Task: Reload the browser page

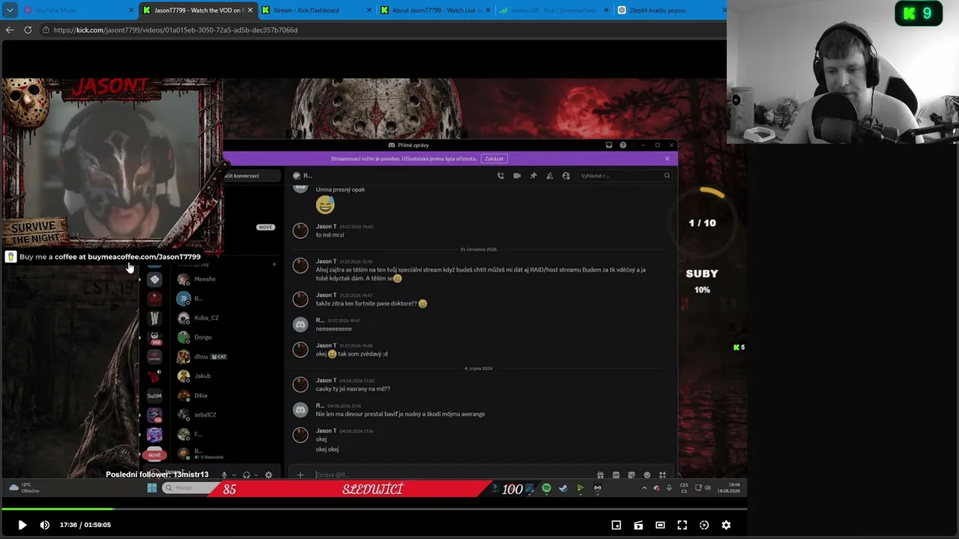Action: (x=28, y=30)
